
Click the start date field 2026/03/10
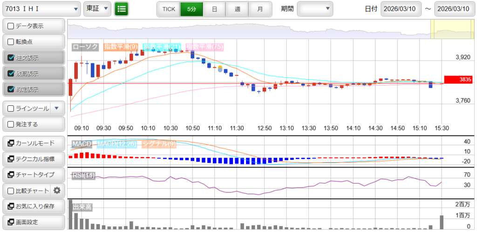click(401, 9)
